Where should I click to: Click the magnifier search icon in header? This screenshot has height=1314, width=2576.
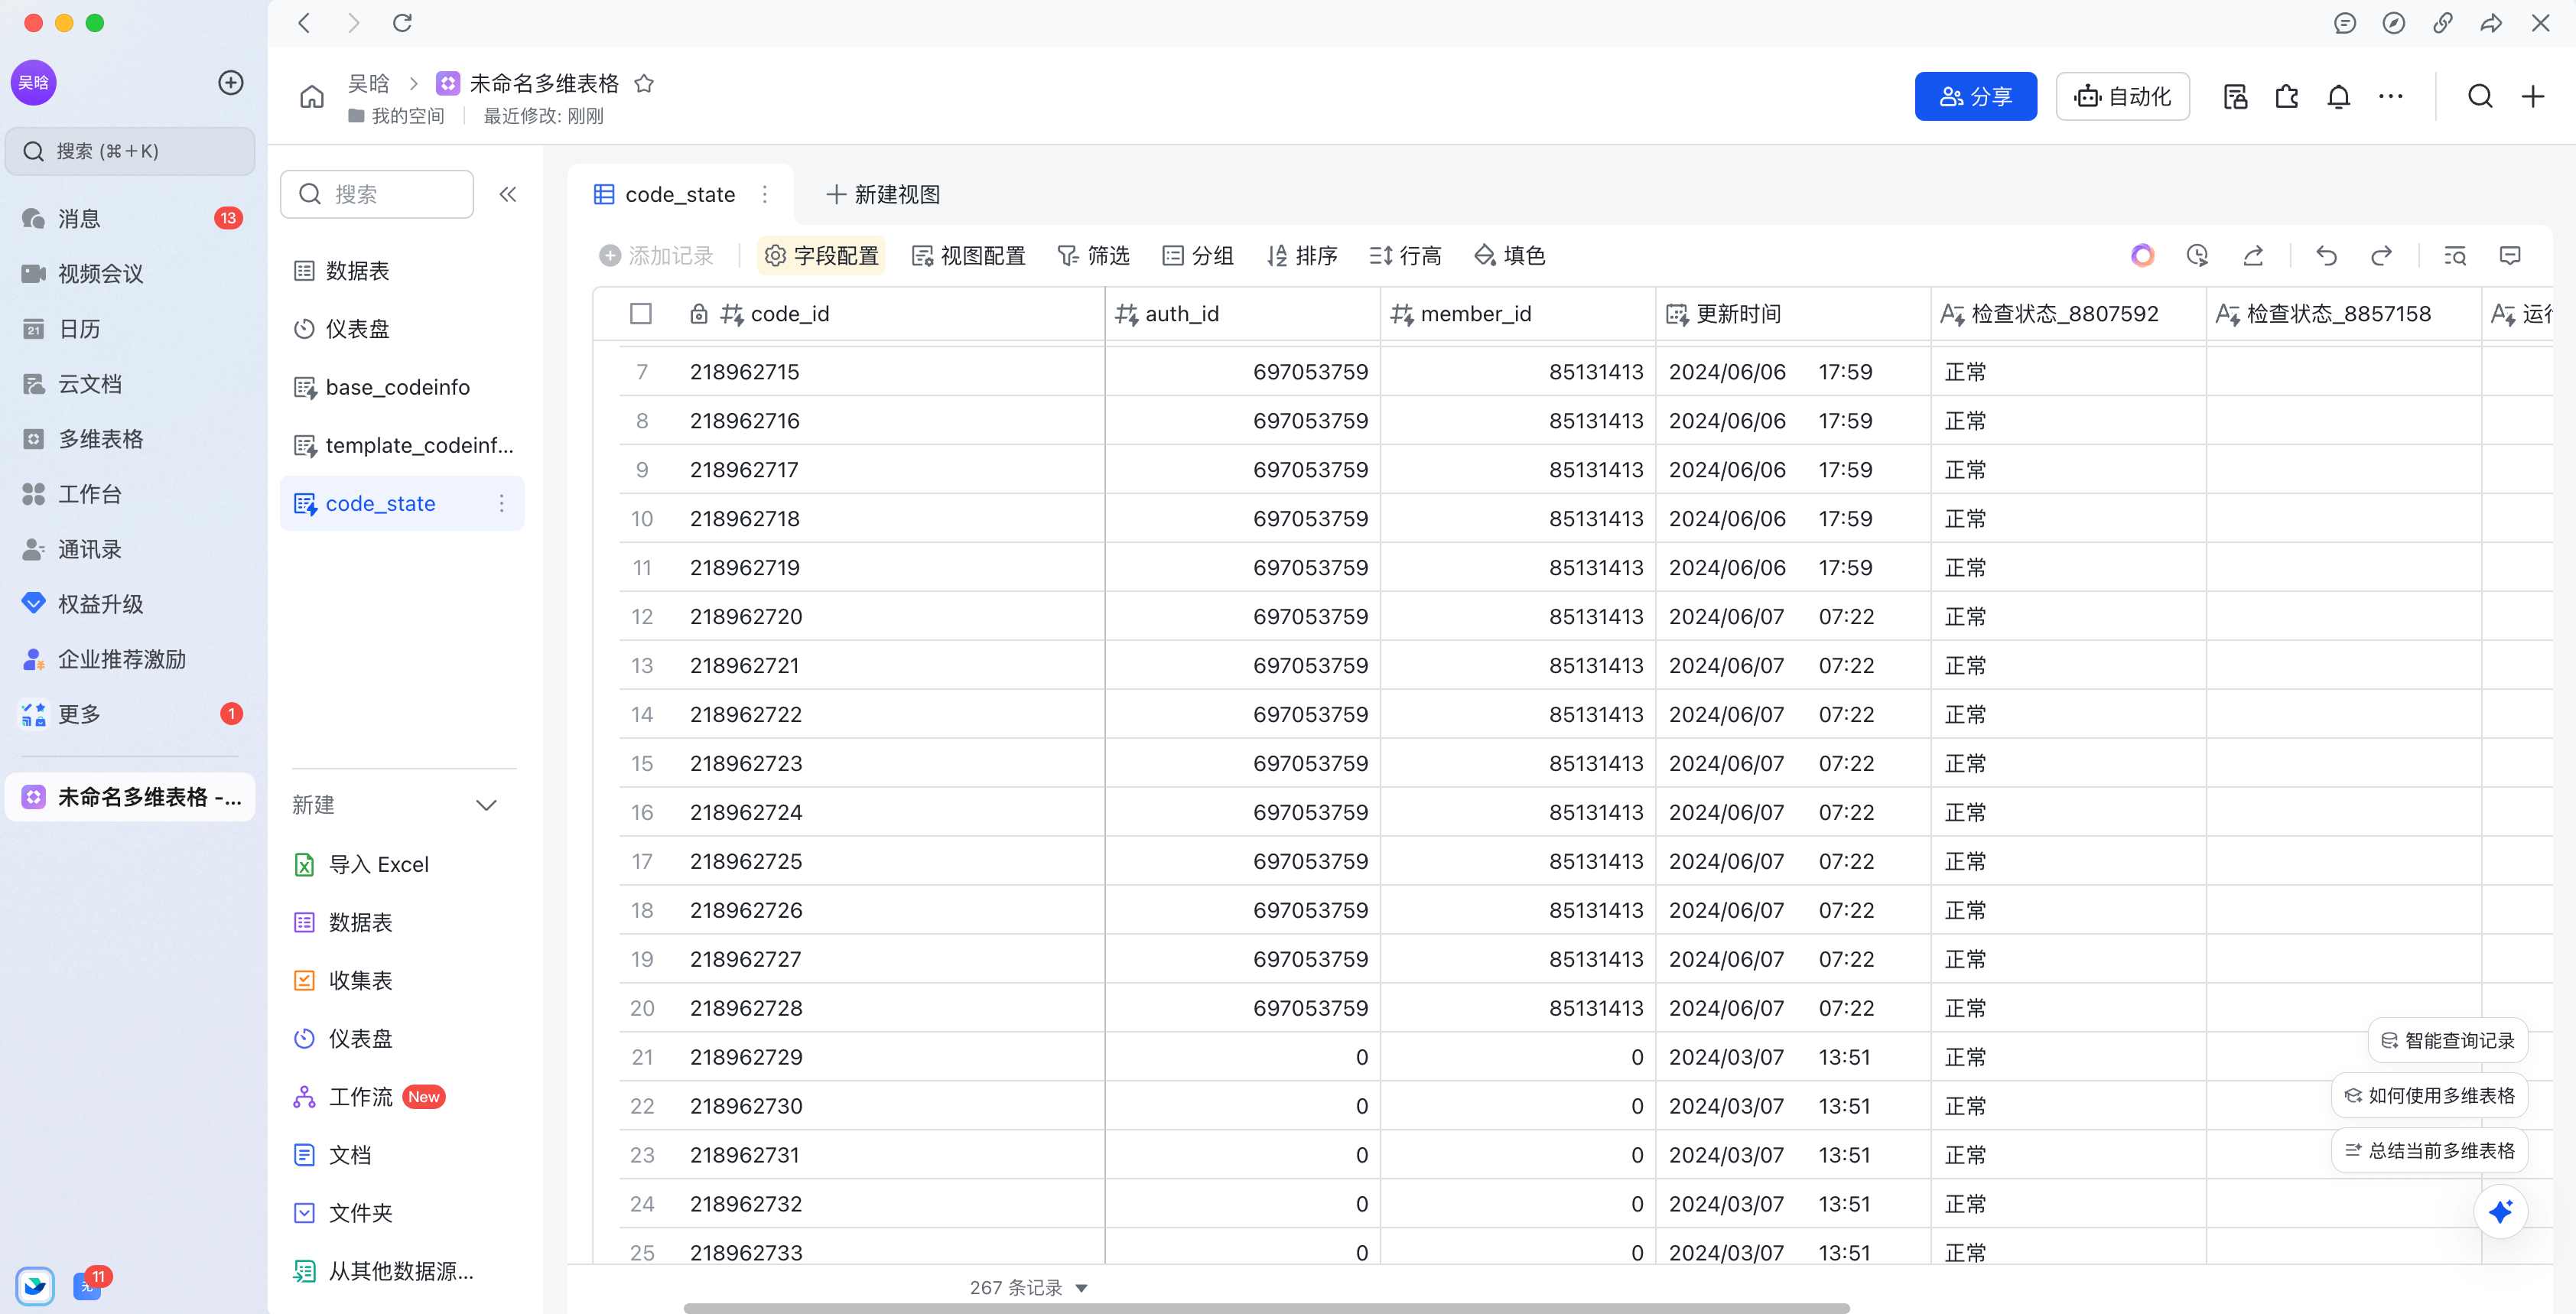2480,96
